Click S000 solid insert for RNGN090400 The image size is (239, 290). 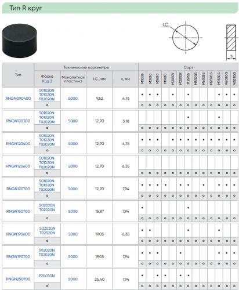pyautogui.click(x=73, y=99)
